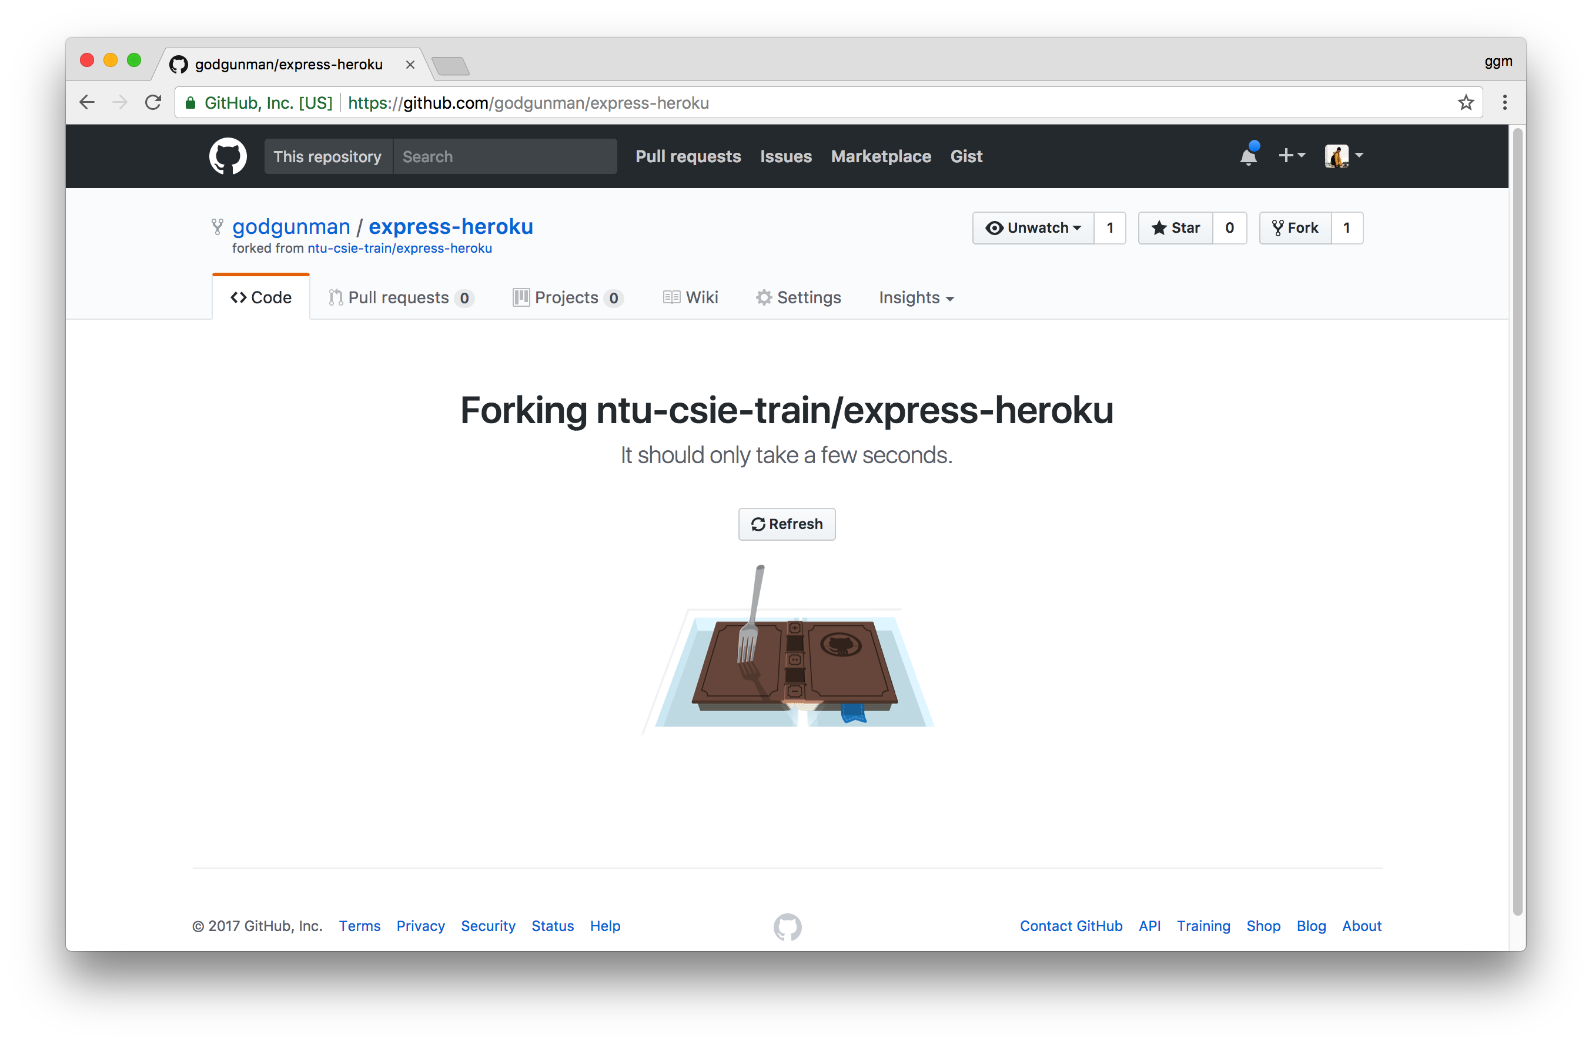Open the Projects tab
This screenshot has height=1045, width=1592.
click(x=568, y=297)
